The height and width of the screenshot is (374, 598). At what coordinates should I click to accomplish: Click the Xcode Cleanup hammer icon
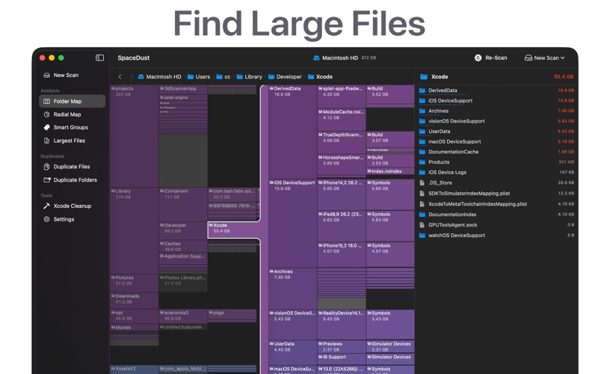coord(46,206)
